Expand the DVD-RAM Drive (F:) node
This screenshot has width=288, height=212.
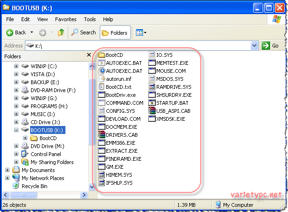(16, 90)
